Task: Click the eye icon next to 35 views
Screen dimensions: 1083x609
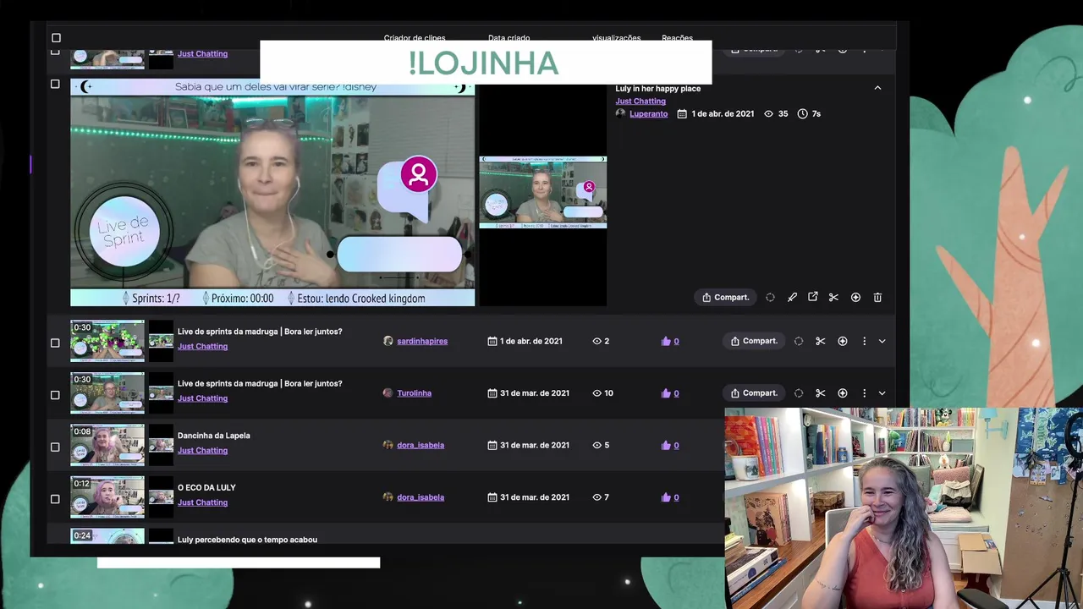Action: 768,113
